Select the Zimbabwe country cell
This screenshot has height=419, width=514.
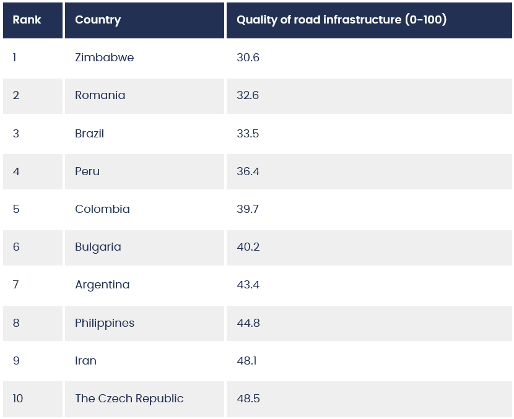144,58
